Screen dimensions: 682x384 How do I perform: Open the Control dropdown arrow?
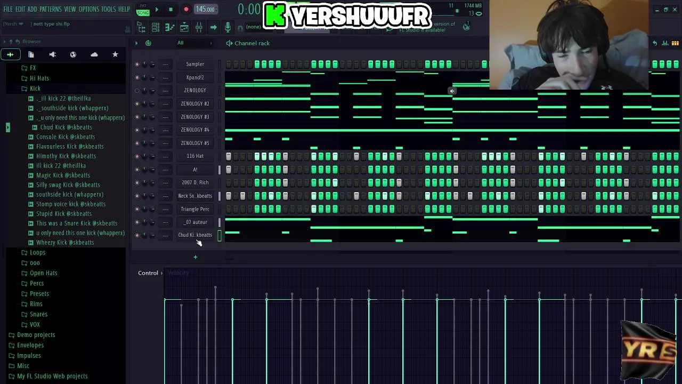[161, 273]
